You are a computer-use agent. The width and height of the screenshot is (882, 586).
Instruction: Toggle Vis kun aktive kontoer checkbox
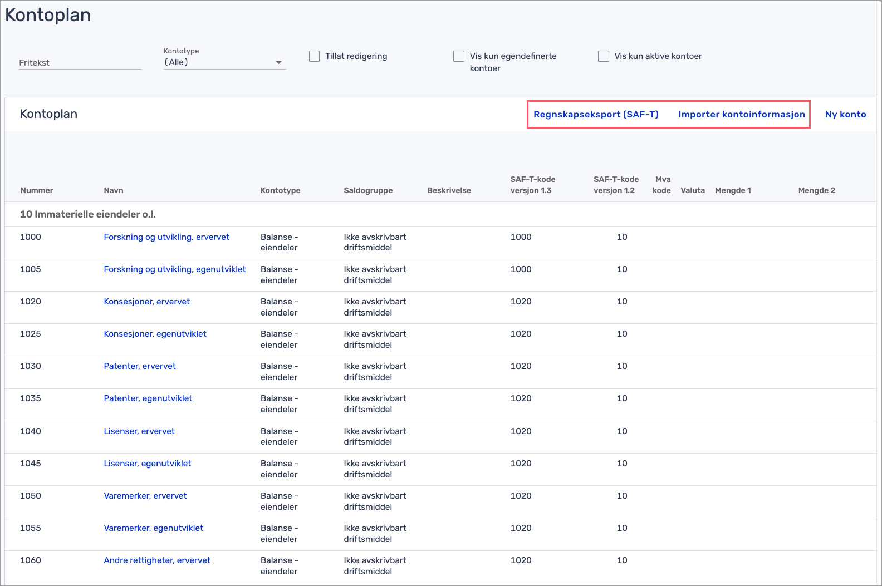(x=603, y=56)
